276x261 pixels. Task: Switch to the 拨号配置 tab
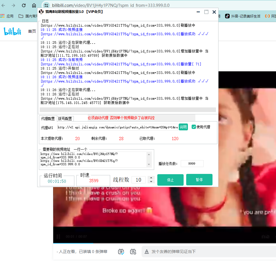click(65, 119)
